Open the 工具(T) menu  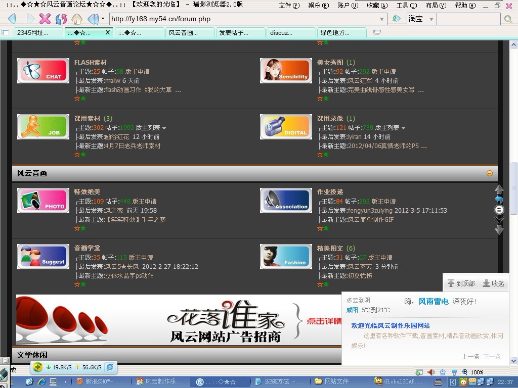(407, 5)
